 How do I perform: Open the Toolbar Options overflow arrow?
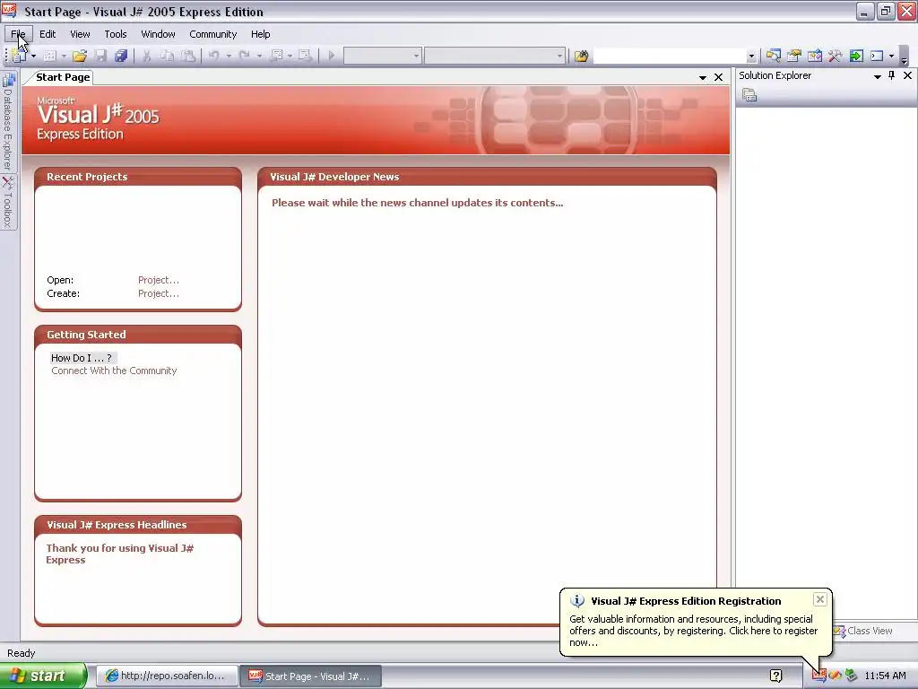[x=904, y=58]
